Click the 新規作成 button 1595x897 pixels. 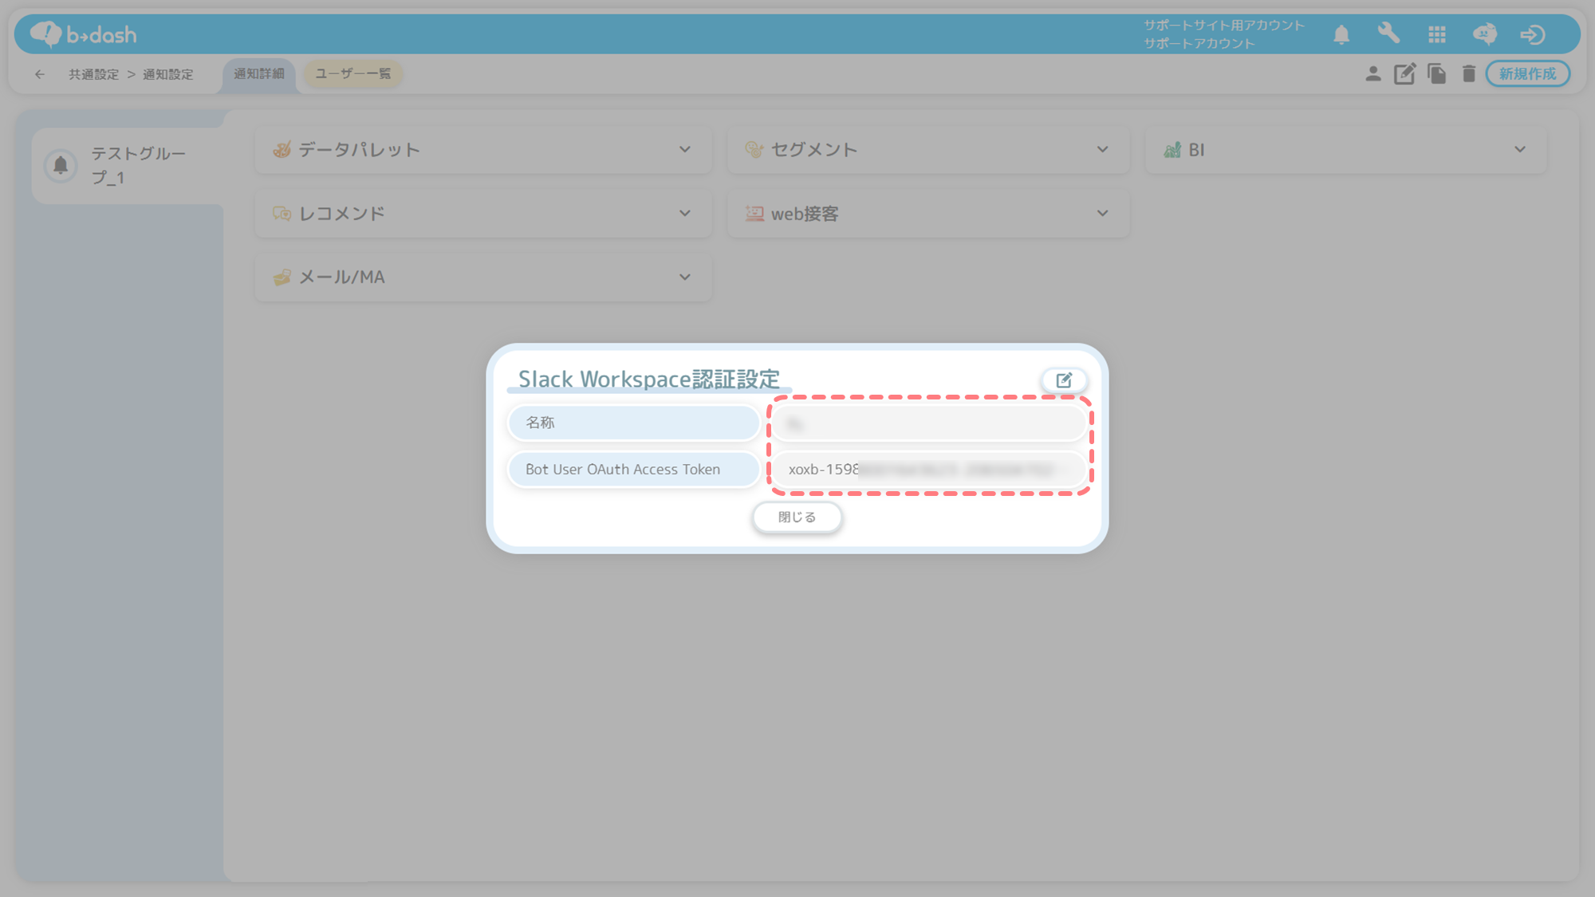(1527, 74)
